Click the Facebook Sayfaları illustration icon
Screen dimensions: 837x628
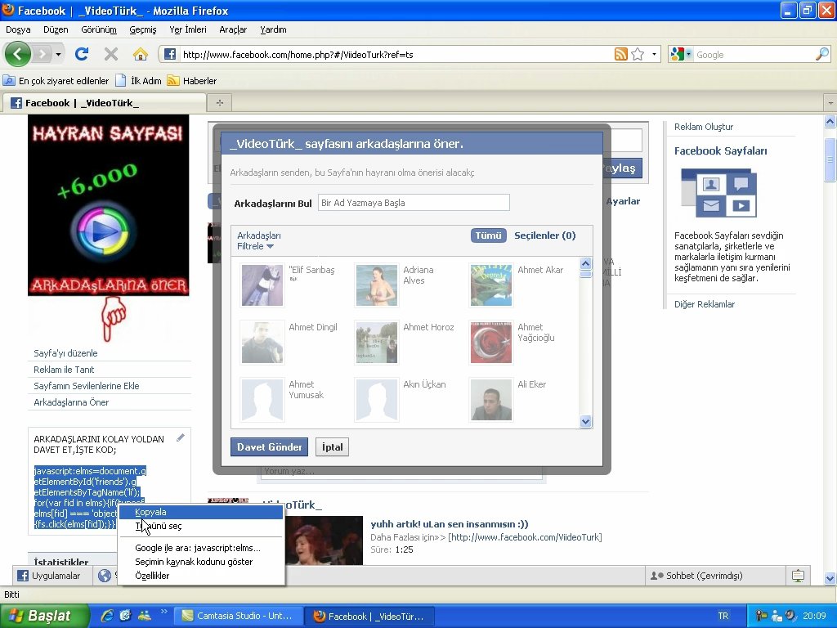click(x=719, y=193)
